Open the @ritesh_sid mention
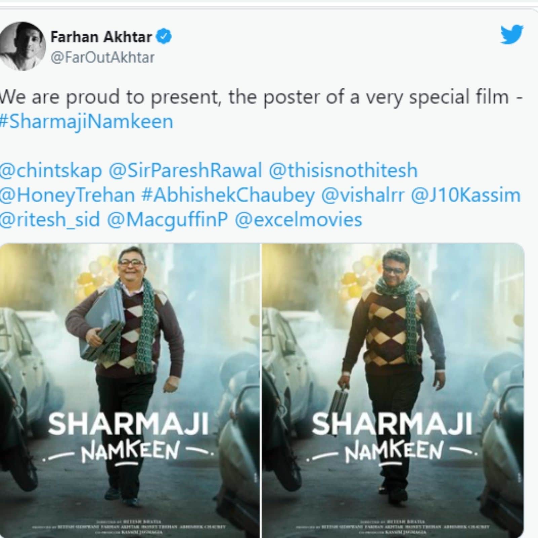538x538 pixels. click(50, 220)
